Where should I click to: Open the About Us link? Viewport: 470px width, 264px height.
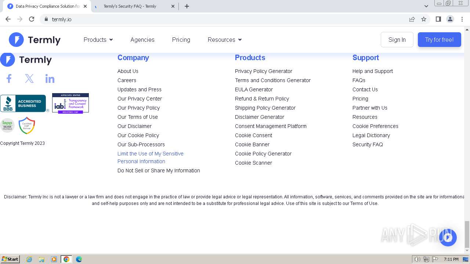(128, 71)
